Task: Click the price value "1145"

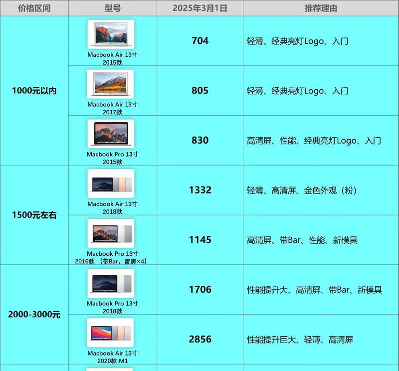Action: point(200,240)
